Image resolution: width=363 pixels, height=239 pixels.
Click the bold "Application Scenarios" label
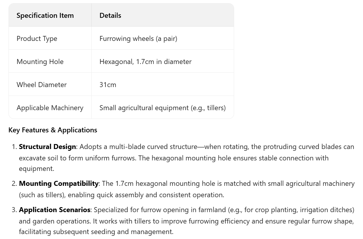(x=54, y=210)
